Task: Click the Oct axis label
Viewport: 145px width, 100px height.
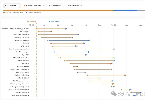Action: (86, 25)
